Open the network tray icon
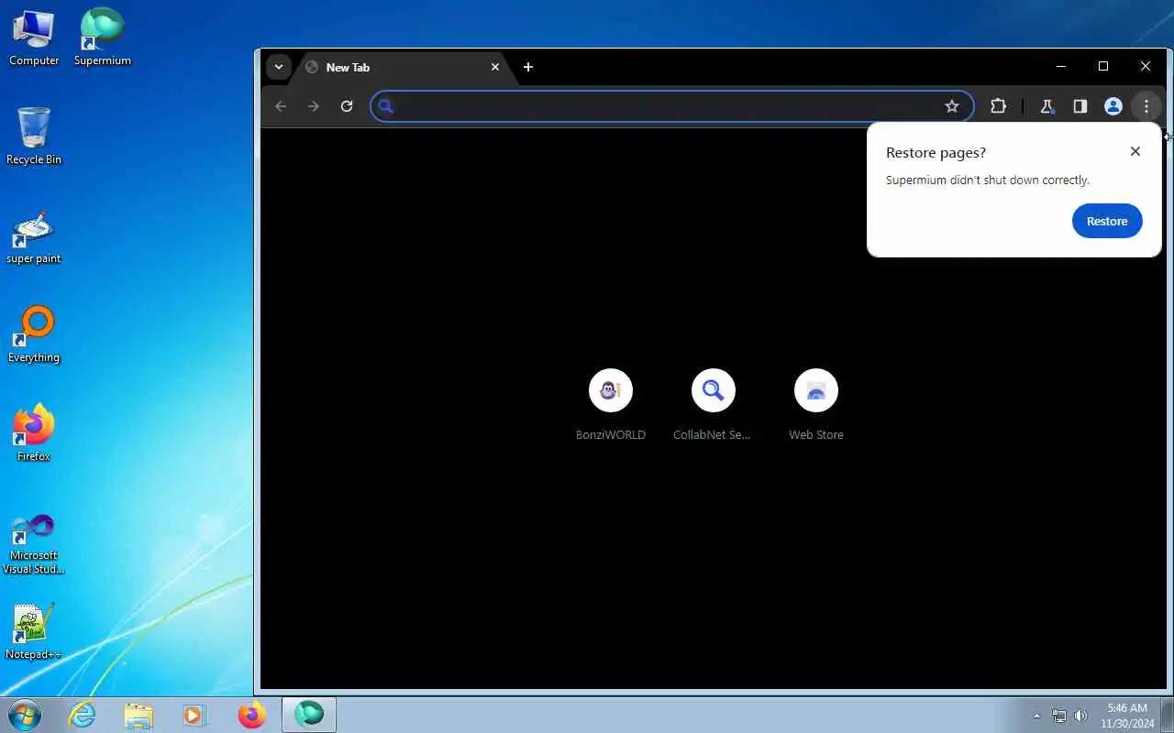Viewport: 1174px width, 733px height. (1059, 716)
